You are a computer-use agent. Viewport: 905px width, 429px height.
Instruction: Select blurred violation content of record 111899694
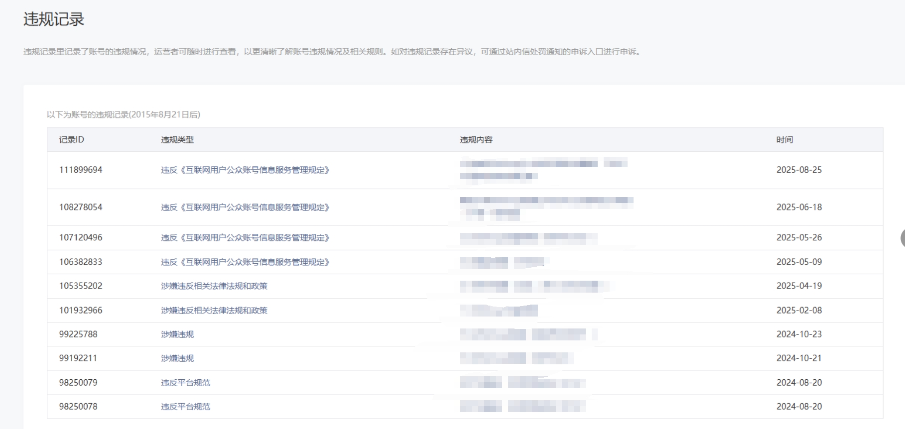click(x=542, y=169)
